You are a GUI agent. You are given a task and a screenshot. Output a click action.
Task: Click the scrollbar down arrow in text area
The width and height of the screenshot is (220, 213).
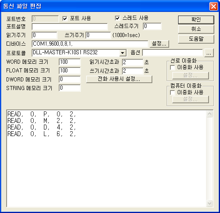click(209, 203)
